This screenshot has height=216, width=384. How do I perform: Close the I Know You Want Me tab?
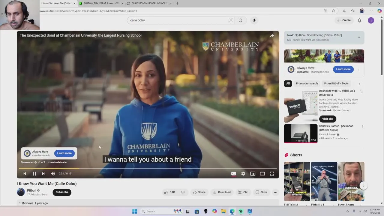point(74,4)
